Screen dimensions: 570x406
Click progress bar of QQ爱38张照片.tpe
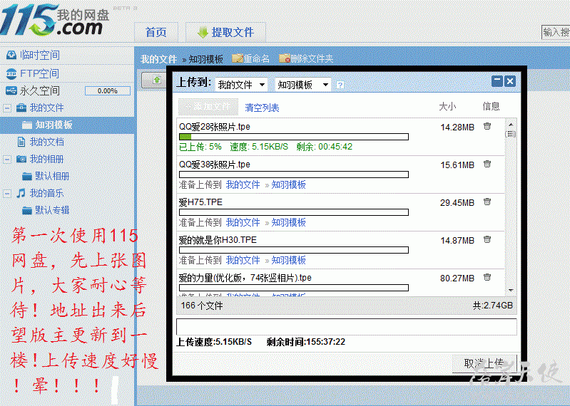tap(294, 175)
